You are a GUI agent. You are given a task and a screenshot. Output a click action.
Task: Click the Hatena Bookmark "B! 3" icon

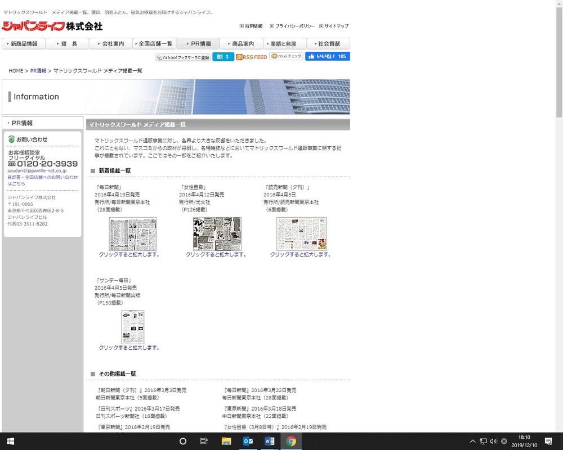223,56
